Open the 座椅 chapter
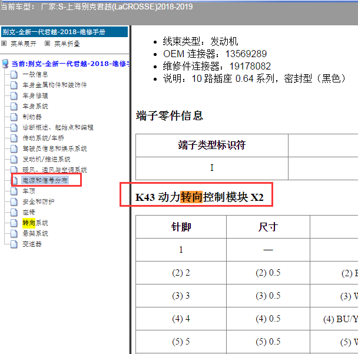 pos(29,212)
